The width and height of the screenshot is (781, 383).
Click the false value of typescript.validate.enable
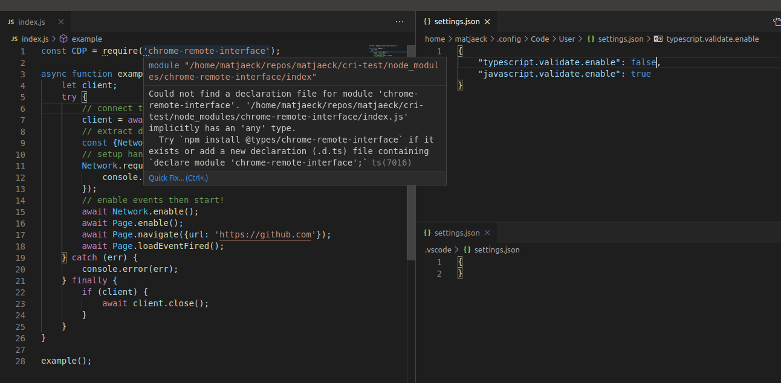[643, 62]
